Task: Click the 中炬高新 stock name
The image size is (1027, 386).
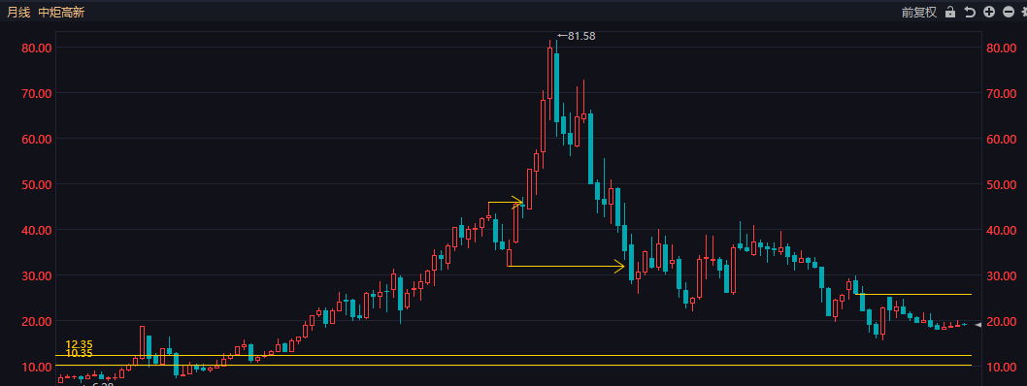Action: pos(61,12)
